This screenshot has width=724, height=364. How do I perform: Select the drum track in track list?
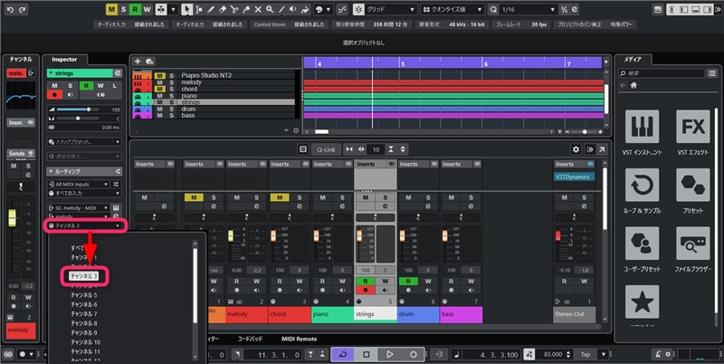(188, 109)
